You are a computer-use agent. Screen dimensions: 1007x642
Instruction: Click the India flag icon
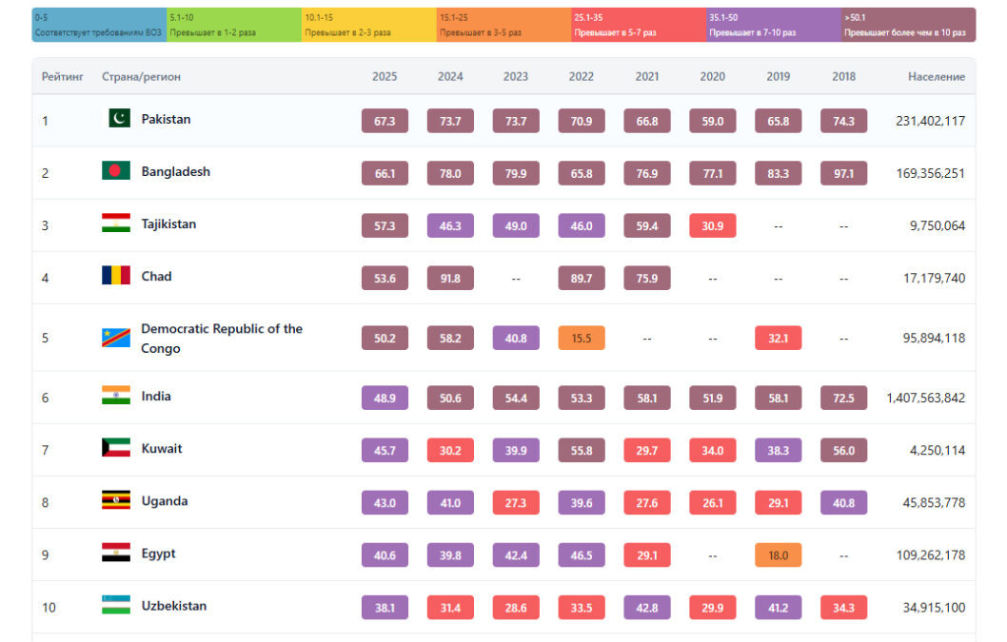[116, 396]
